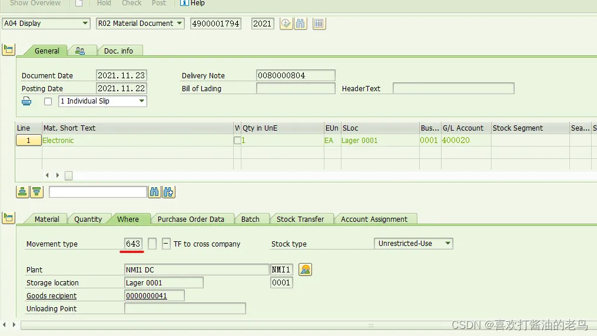Click the Goods recipient link label
The height and width of the screenshot is (336, 597).
point(51,295)
